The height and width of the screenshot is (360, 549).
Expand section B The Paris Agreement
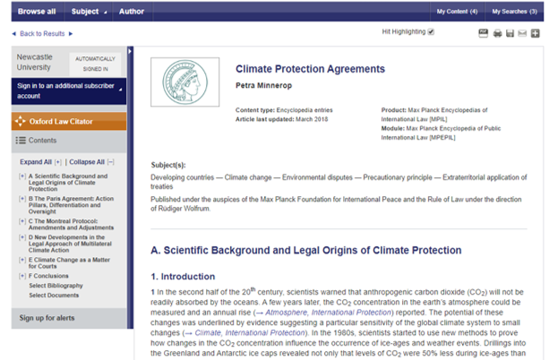(x=21, y=199)
